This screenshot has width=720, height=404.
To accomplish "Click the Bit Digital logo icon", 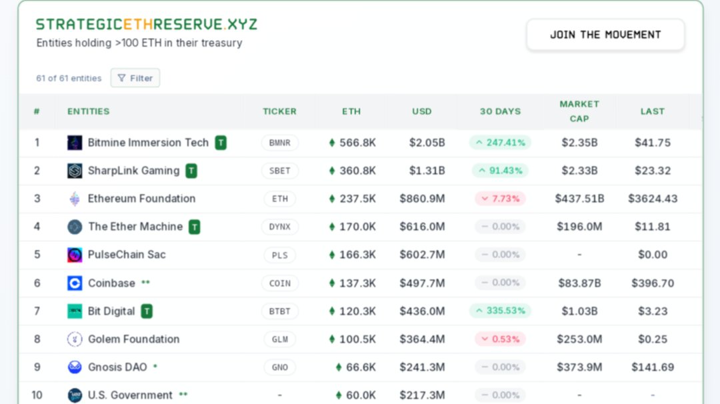I will 75,311.
